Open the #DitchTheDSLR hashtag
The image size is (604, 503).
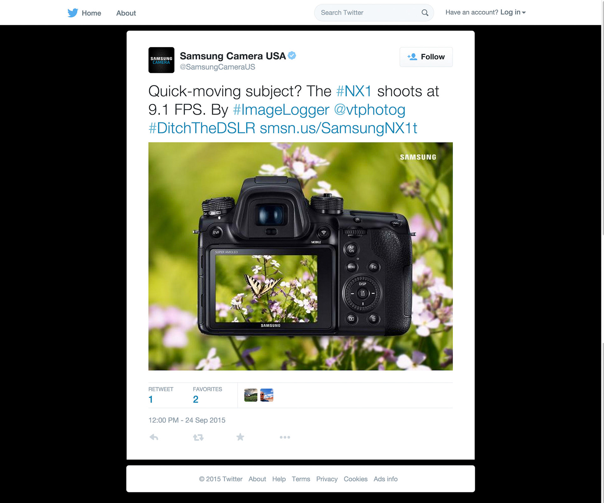pos(202,128)
